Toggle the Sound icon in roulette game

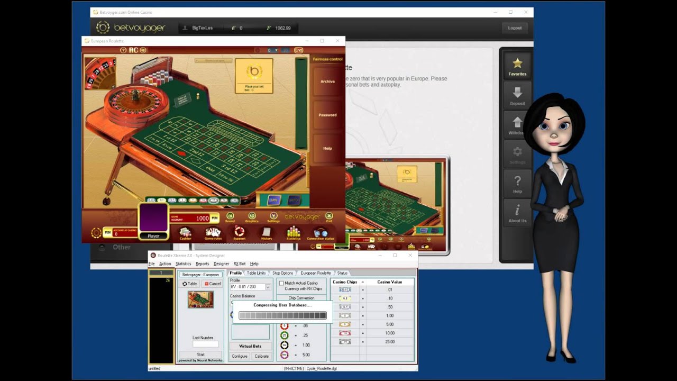230,217
